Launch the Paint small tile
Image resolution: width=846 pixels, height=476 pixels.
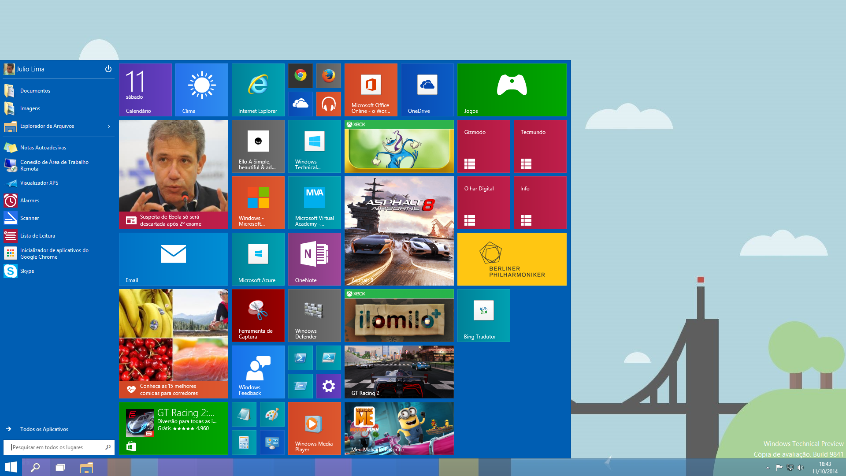[x=272, y=414]
